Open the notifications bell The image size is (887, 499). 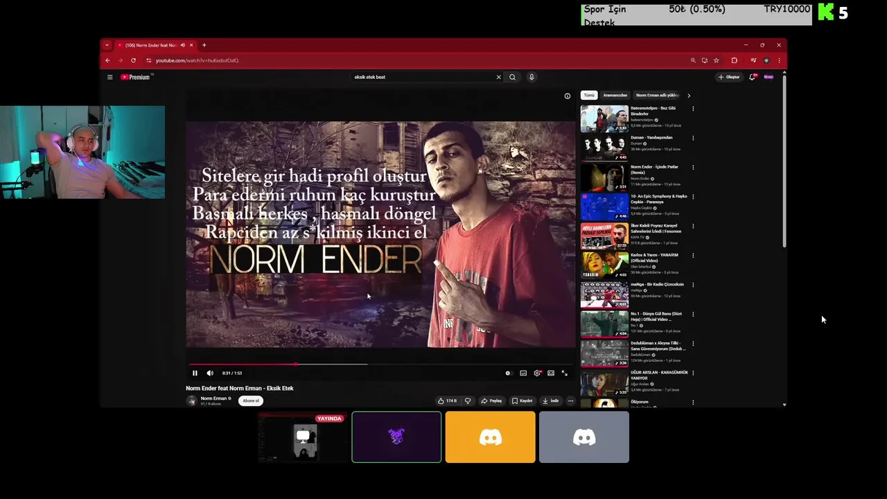point(752,77)
